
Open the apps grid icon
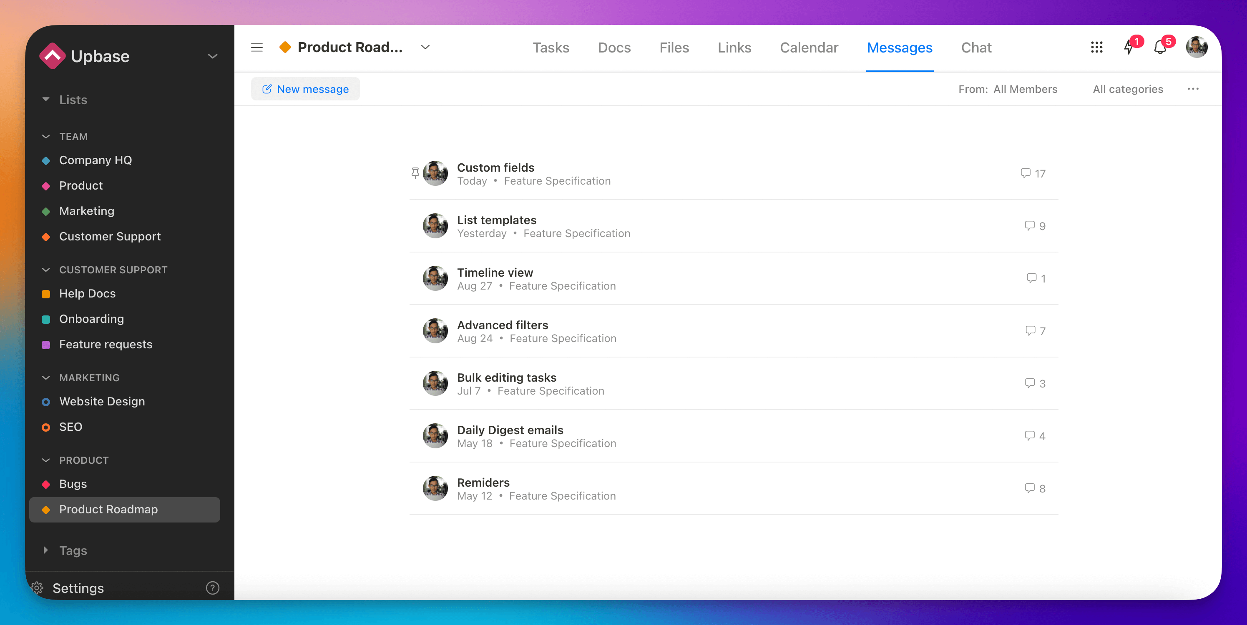click(x=1097, y=47)
